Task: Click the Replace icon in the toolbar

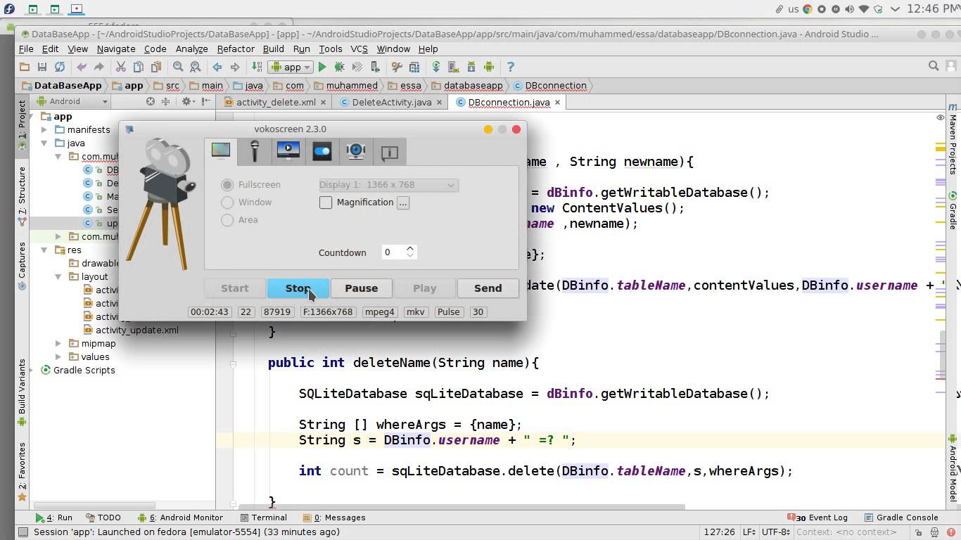Action: click(196, 67)
